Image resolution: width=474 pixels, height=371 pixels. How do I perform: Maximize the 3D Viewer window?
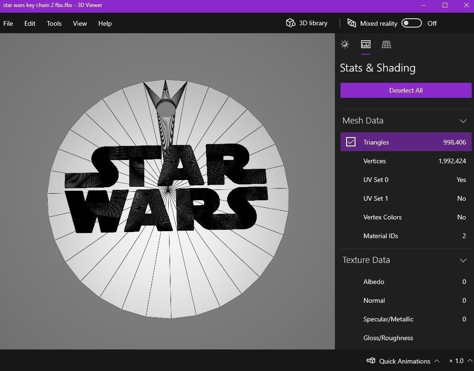pyautogui.click(x=444, y=5)
